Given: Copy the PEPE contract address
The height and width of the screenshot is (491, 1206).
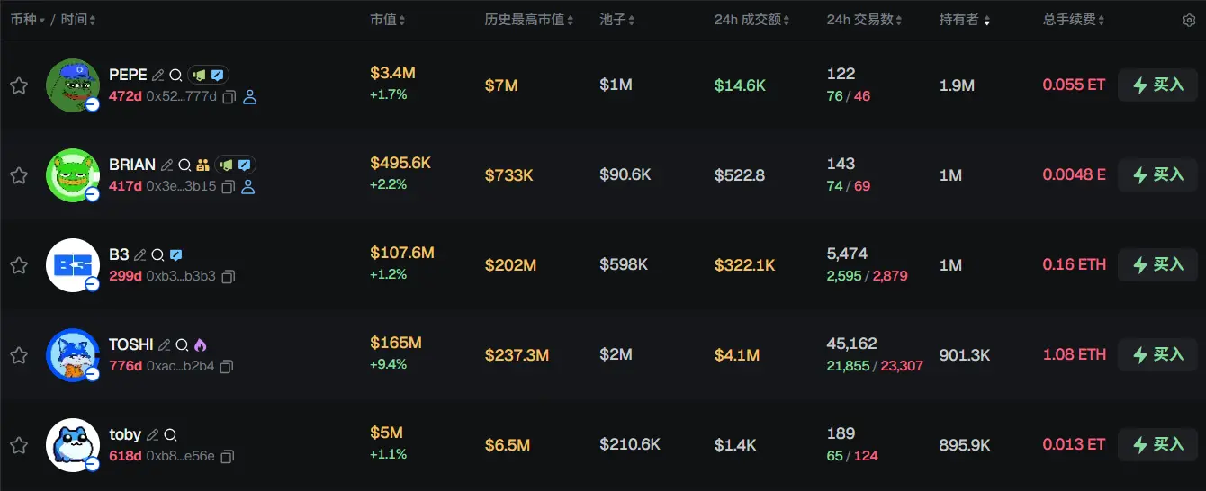Looking at the screenshot, I should 229,96.
